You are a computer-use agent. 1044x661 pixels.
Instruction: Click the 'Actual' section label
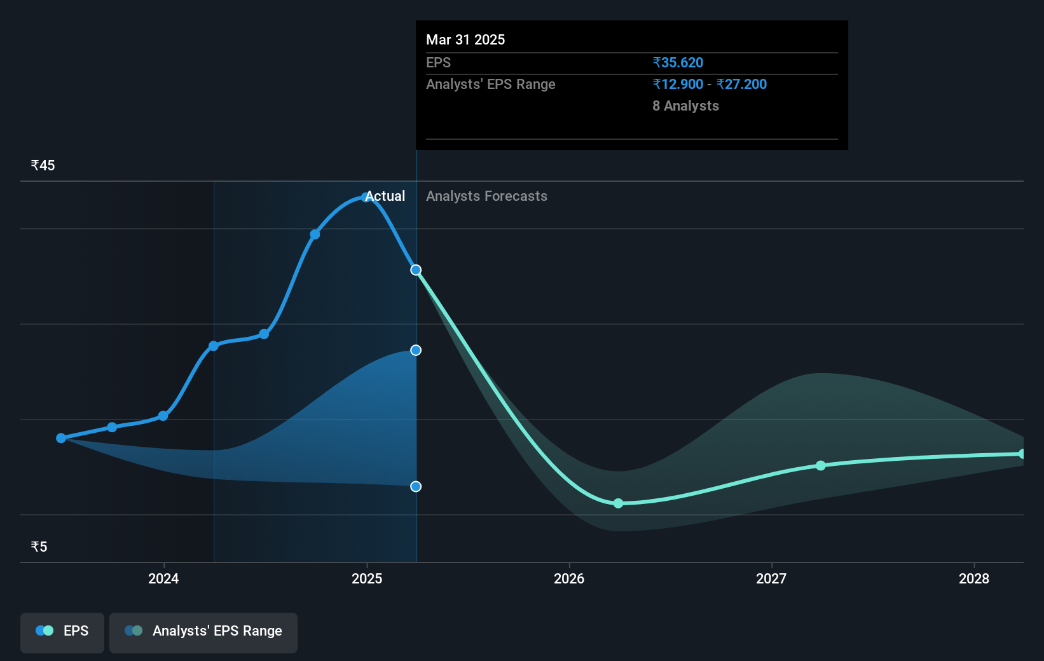385,196
